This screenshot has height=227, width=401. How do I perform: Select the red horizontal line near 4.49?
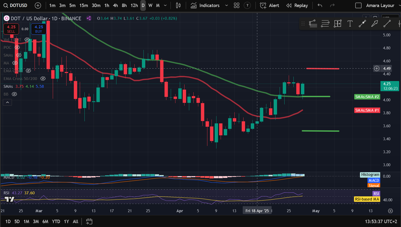pos(323,69)
